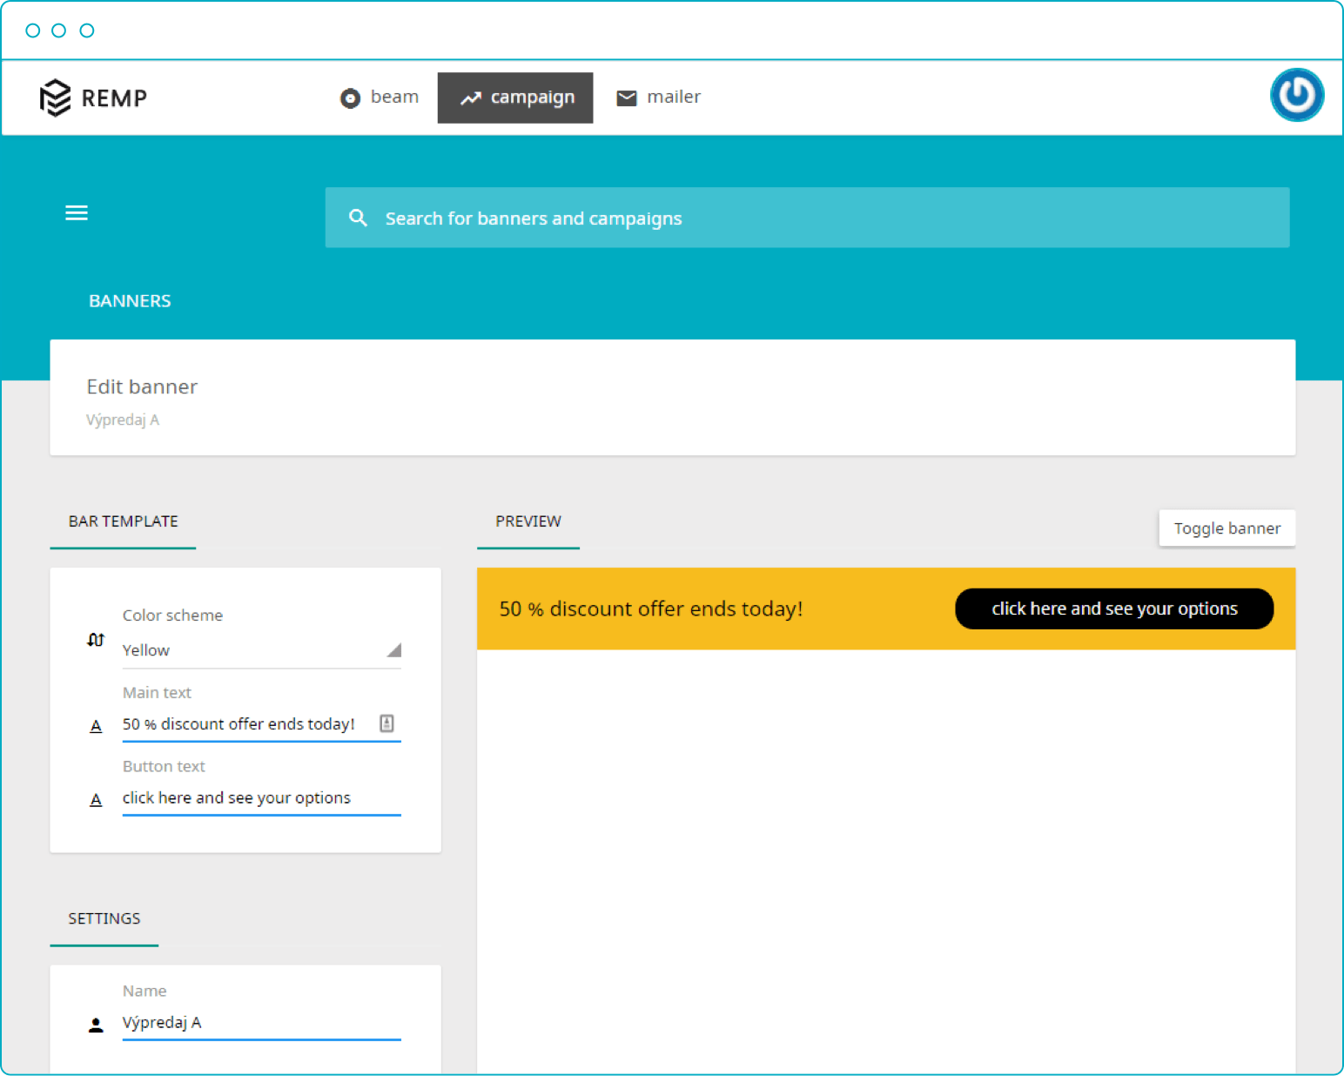Screen dimensions: 1344x1076
Task: Click the power/logout icon top right
Action: point(1296,95)
